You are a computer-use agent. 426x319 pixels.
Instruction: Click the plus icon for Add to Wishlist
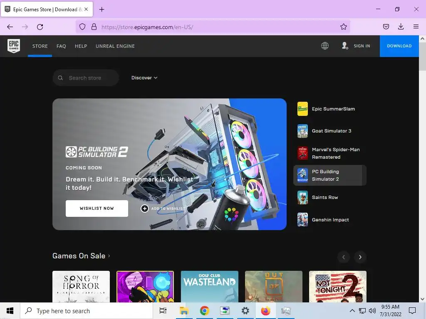[x=144, y=209]
